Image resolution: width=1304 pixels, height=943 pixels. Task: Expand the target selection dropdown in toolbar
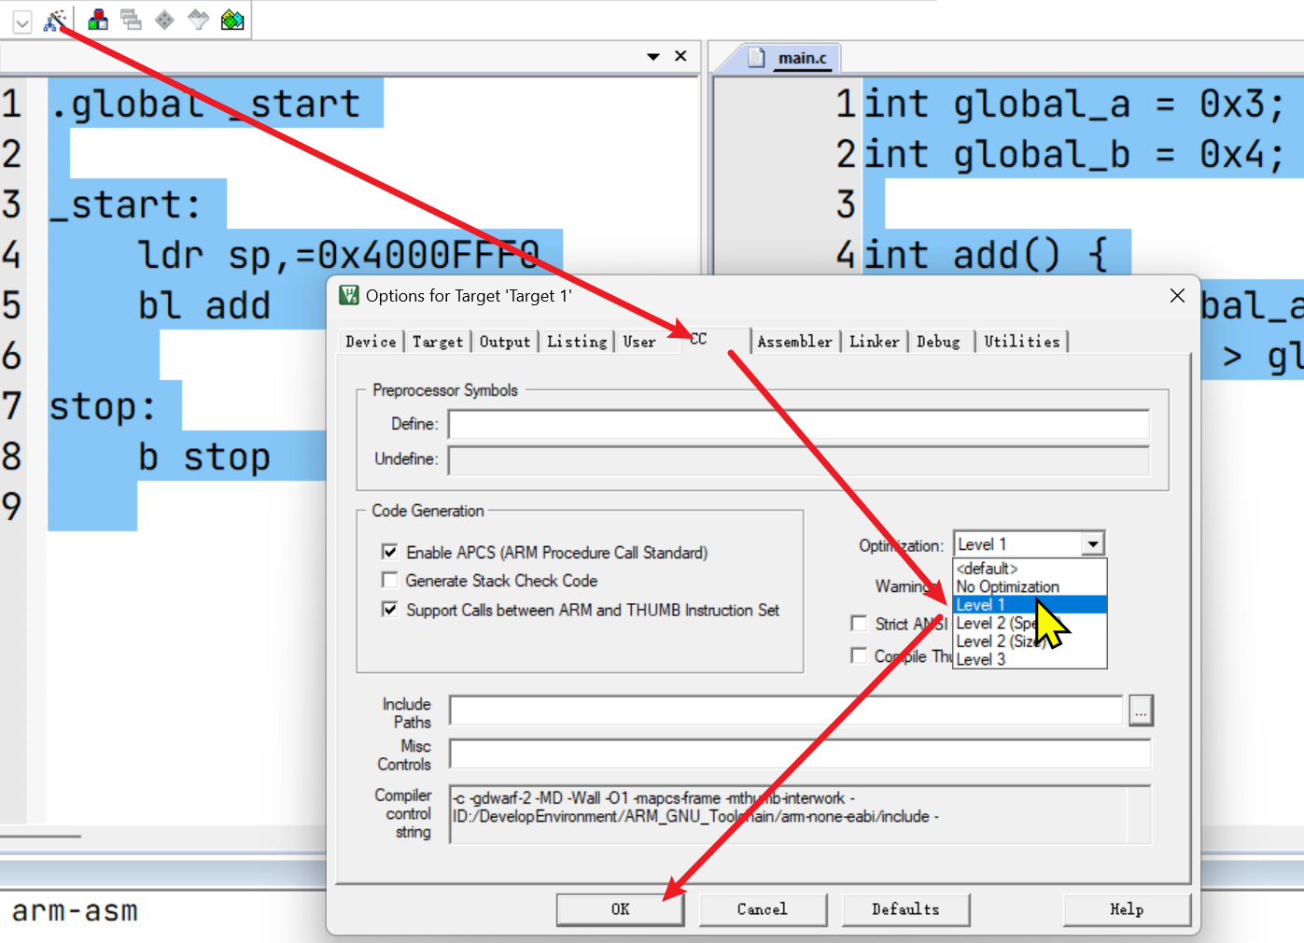(x=22, y=21)
